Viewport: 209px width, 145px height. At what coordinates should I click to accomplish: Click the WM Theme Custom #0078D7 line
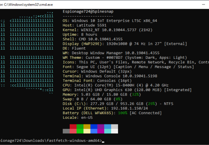(125, 58)
